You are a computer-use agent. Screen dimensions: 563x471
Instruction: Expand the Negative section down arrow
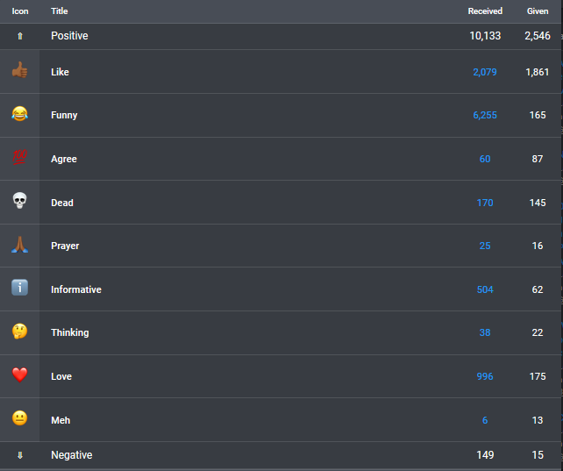pos(20,455)
